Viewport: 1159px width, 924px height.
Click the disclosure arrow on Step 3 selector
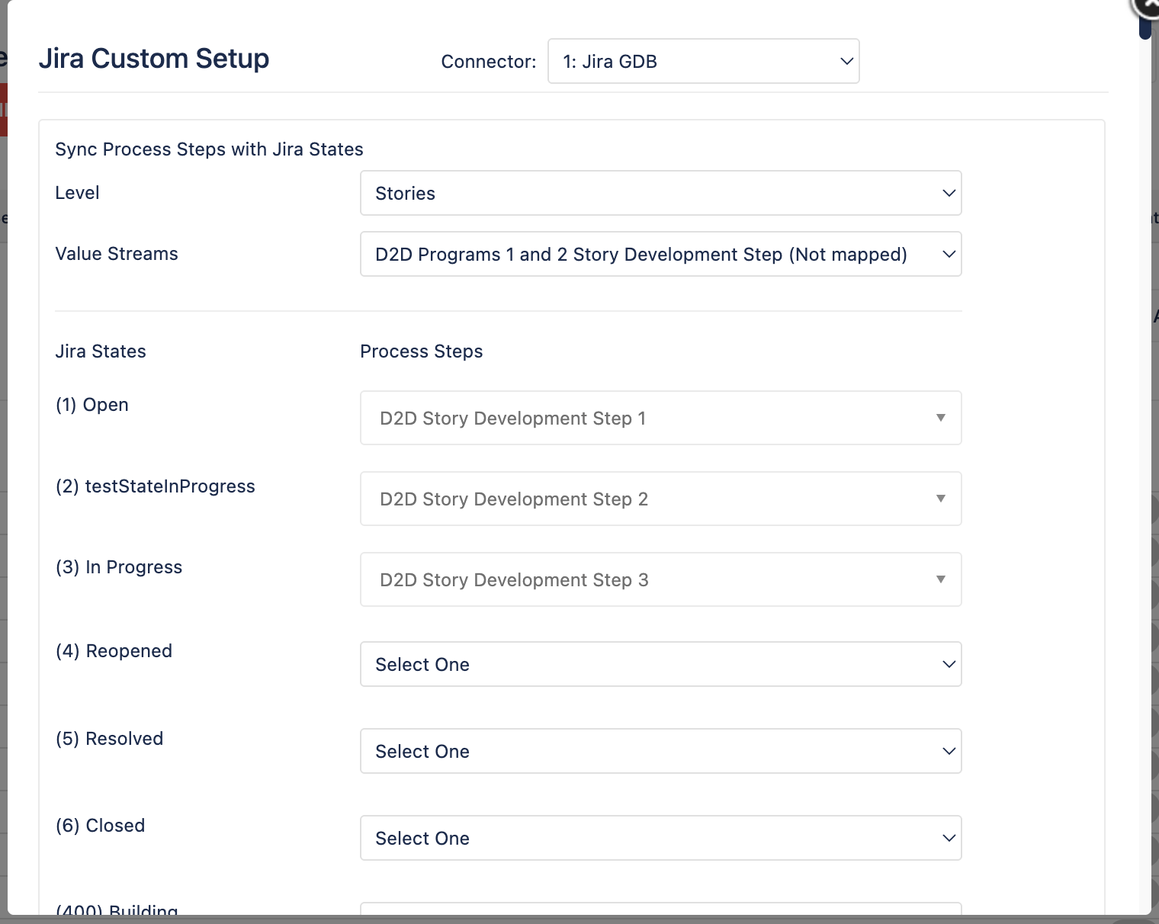click(x=940, y=579)
